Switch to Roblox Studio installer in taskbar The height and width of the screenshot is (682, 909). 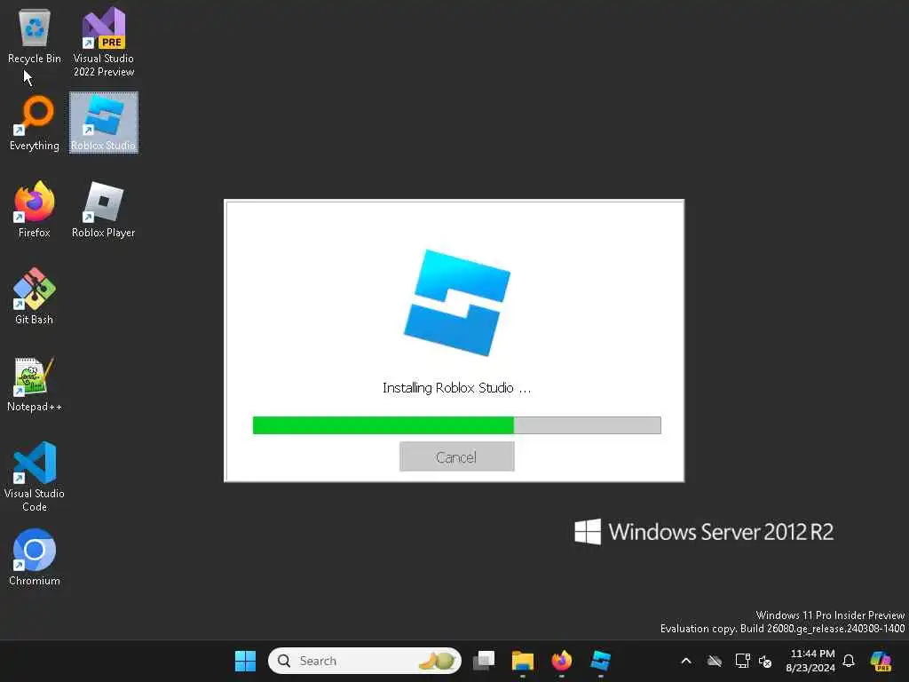601,661
